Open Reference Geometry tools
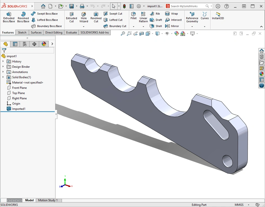This screenshot has width=265, height=207. tap(192, 17)
